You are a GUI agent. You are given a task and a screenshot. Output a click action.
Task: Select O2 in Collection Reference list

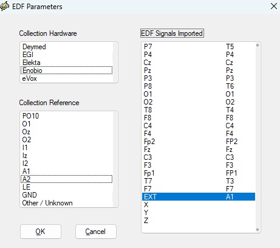66,140
